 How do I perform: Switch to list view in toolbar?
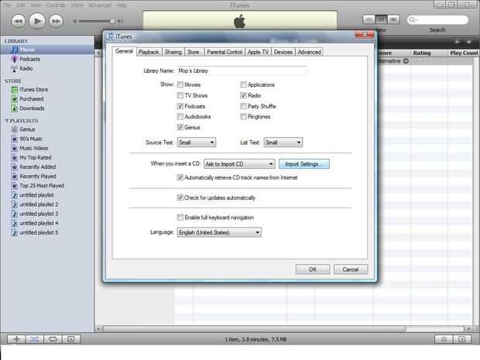coord(369,19)
